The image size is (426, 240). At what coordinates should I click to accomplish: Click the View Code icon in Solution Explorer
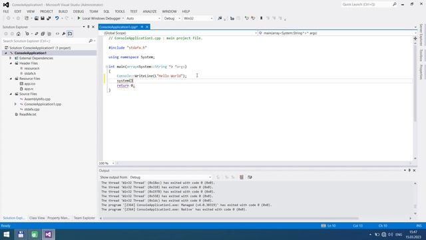pos(57,34)
